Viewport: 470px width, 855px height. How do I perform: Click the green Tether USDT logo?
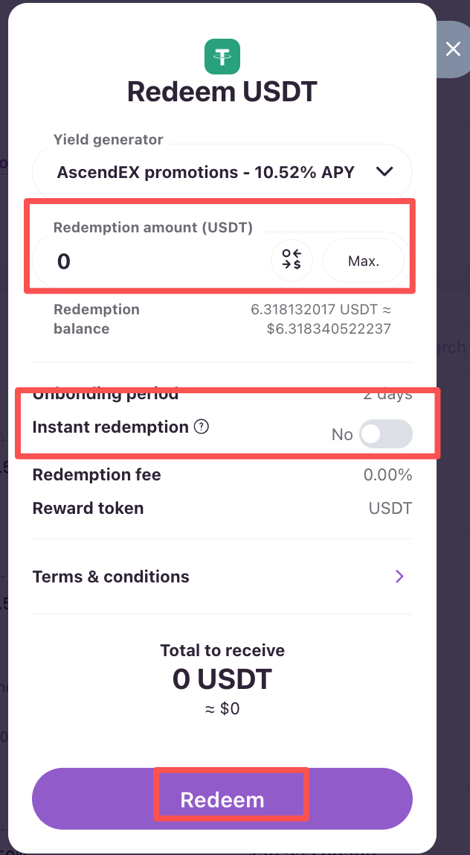(x=222, y=57)
